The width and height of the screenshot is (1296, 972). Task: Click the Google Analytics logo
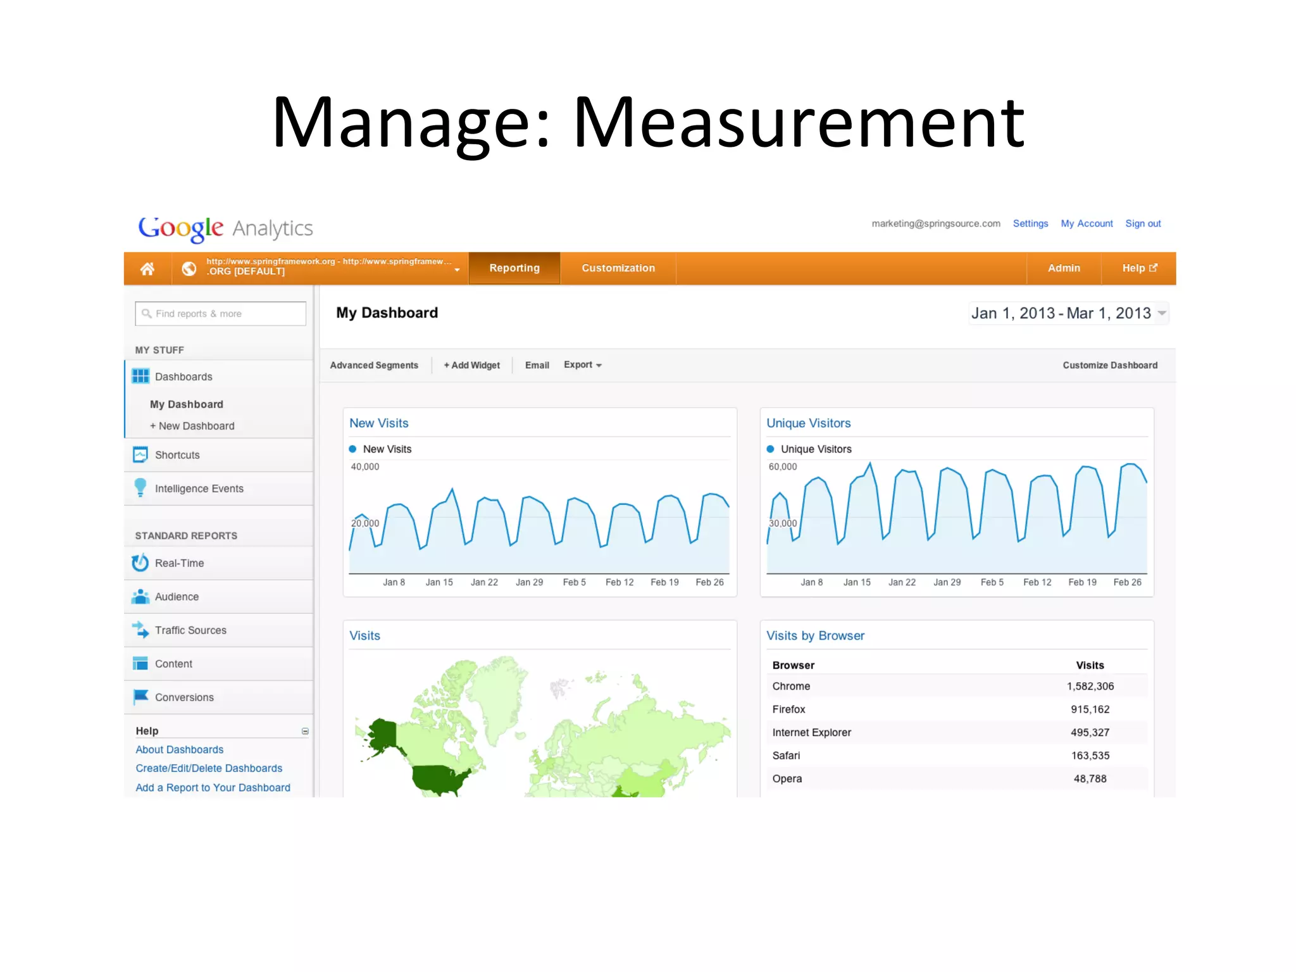pos(225,228)
